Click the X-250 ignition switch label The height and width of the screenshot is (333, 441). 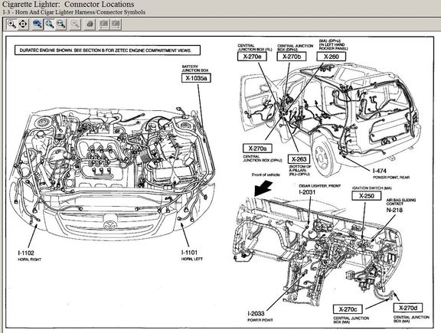367,196
